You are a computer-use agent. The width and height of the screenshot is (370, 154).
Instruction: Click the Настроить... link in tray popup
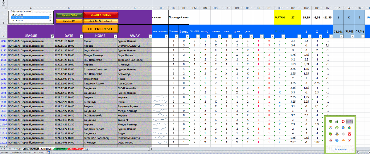[340, 149]
